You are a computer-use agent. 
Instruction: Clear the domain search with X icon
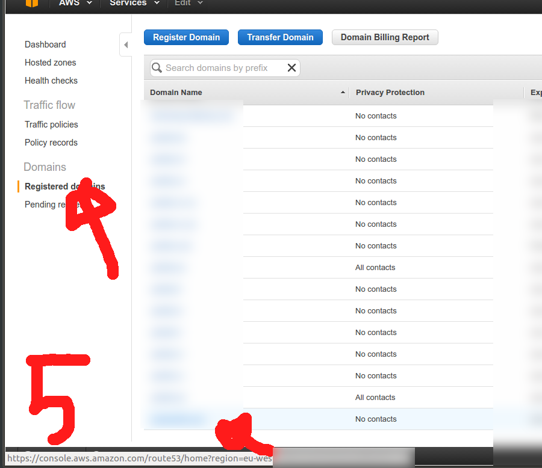(x=291, y=68)
